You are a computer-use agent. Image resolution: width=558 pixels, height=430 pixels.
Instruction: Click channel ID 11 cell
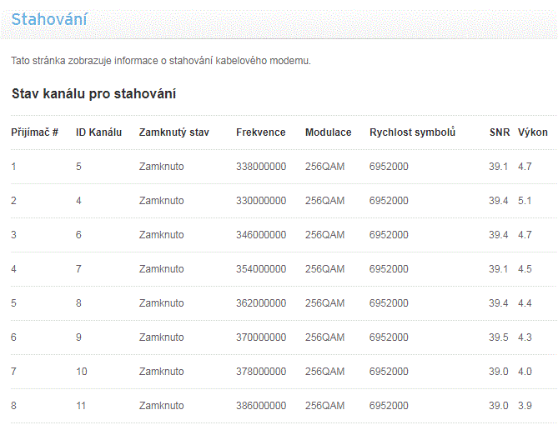pos(81,406)
